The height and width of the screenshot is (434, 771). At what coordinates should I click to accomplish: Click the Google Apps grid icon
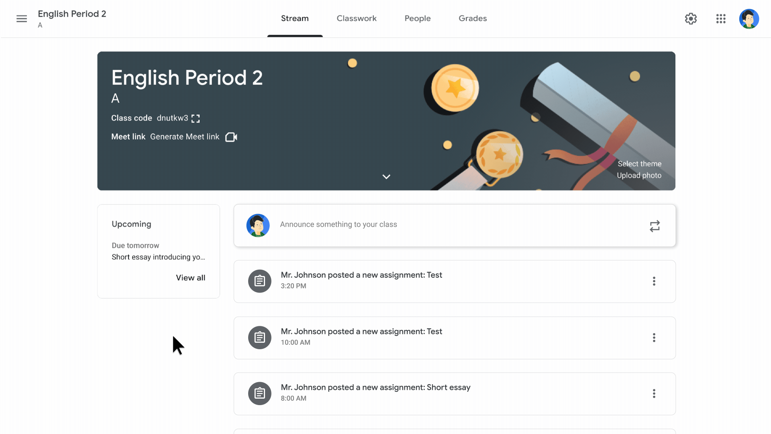coord(721,18)
